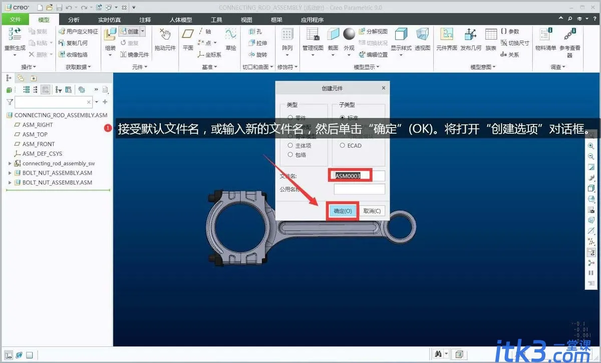The height and width of the screenshot is (363, 601).
Task: Click the tree settings gear icon
Action: [x=82, y=90]
